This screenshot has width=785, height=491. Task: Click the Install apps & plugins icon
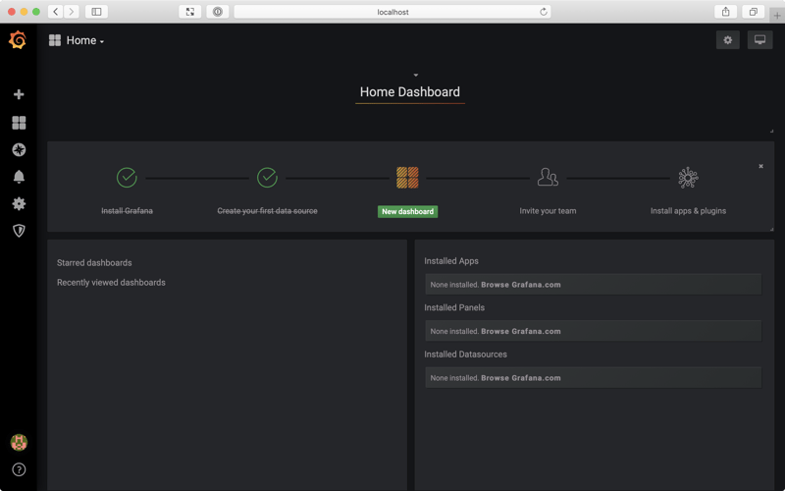[688, 178]
